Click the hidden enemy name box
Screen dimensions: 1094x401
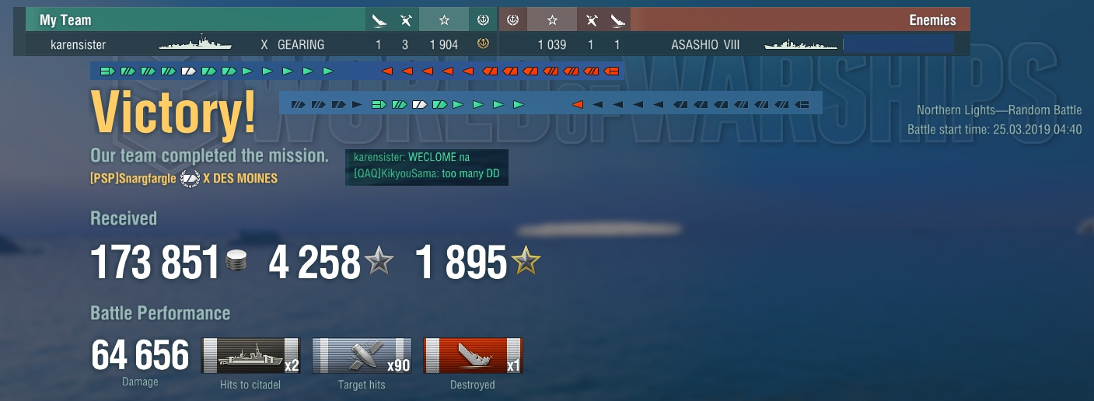(898, 44)
